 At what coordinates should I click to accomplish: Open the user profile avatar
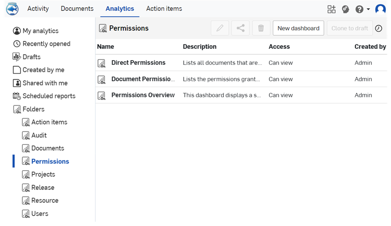click(380, 9)
